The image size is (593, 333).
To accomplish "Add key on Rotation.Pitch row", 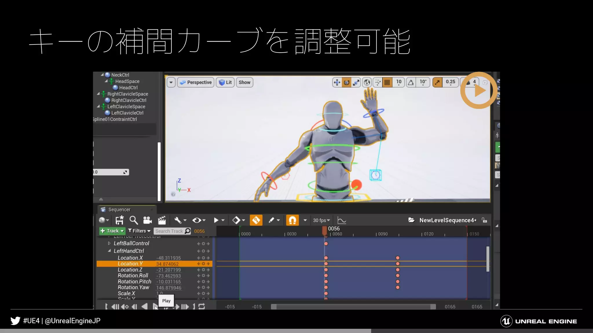I will point(203,282).
